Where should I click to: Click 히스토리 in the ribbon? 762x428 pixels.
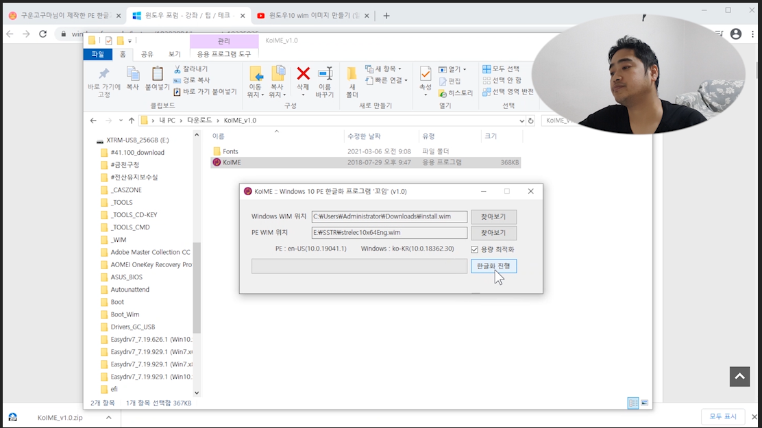[x=456, y=92]
